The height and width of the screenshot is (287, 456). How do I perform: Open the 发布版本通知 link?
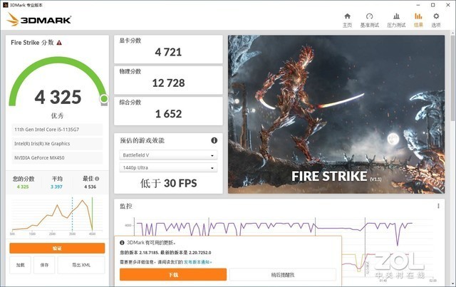click(x=197, y=262)
